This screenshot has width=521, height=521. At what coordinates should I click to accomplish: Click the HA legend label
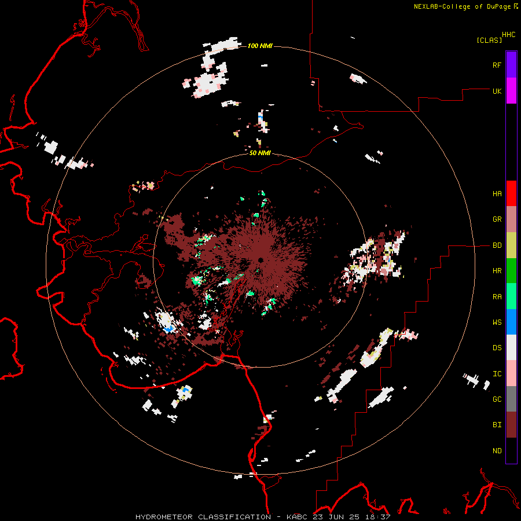(x=497, y=194)
